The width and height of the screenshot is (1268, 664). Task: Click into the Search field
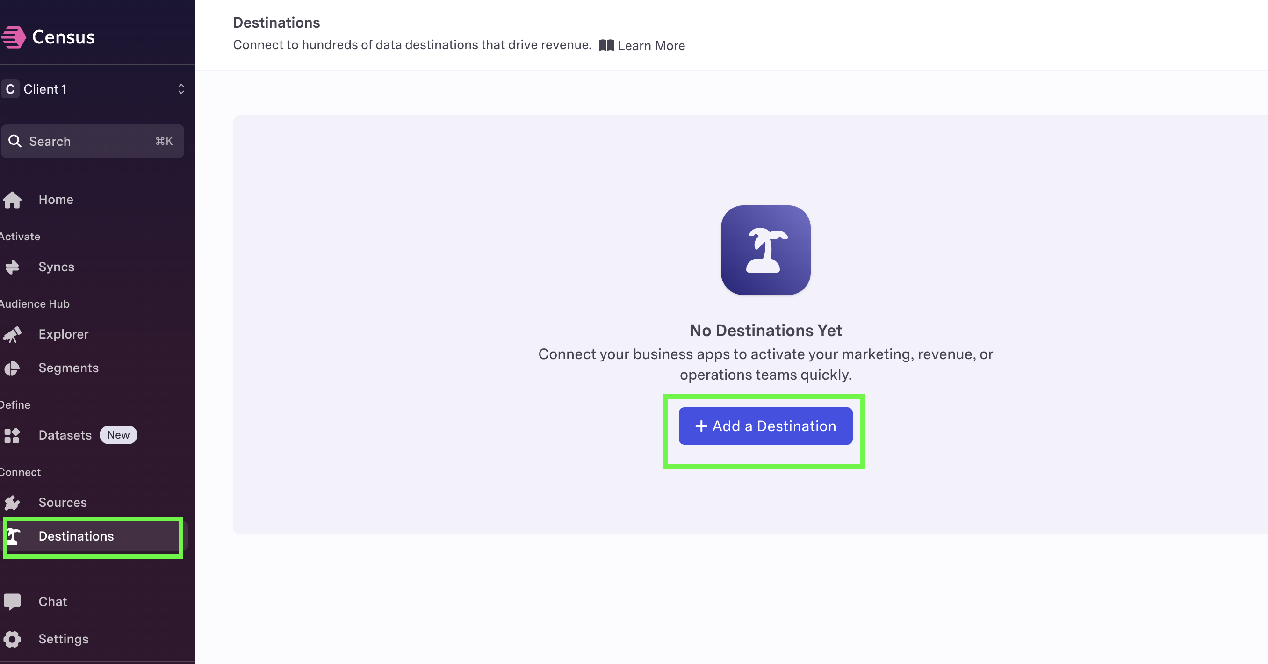pos(93,141)
